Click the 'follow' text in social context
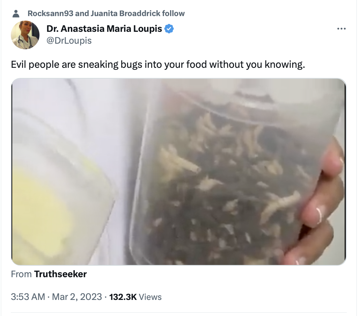 [173, 13]
